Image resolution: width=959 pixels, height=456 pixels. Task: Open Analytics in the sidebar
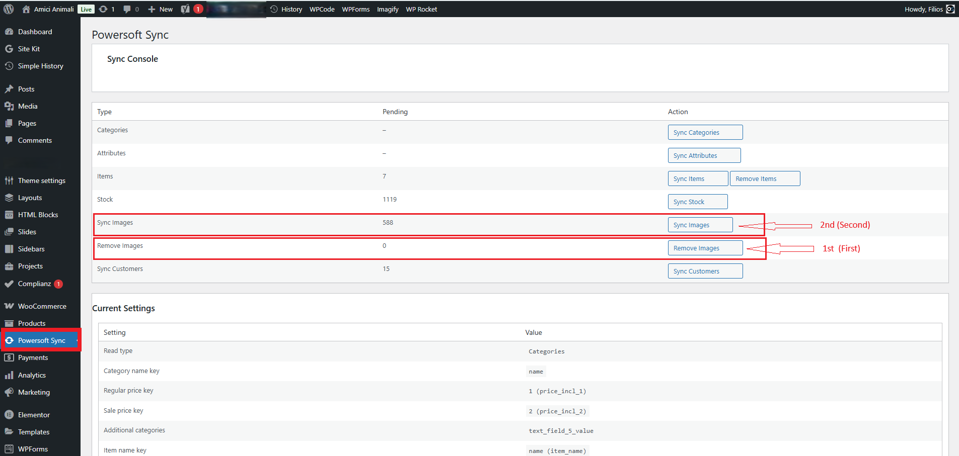(x=32, y=375)
